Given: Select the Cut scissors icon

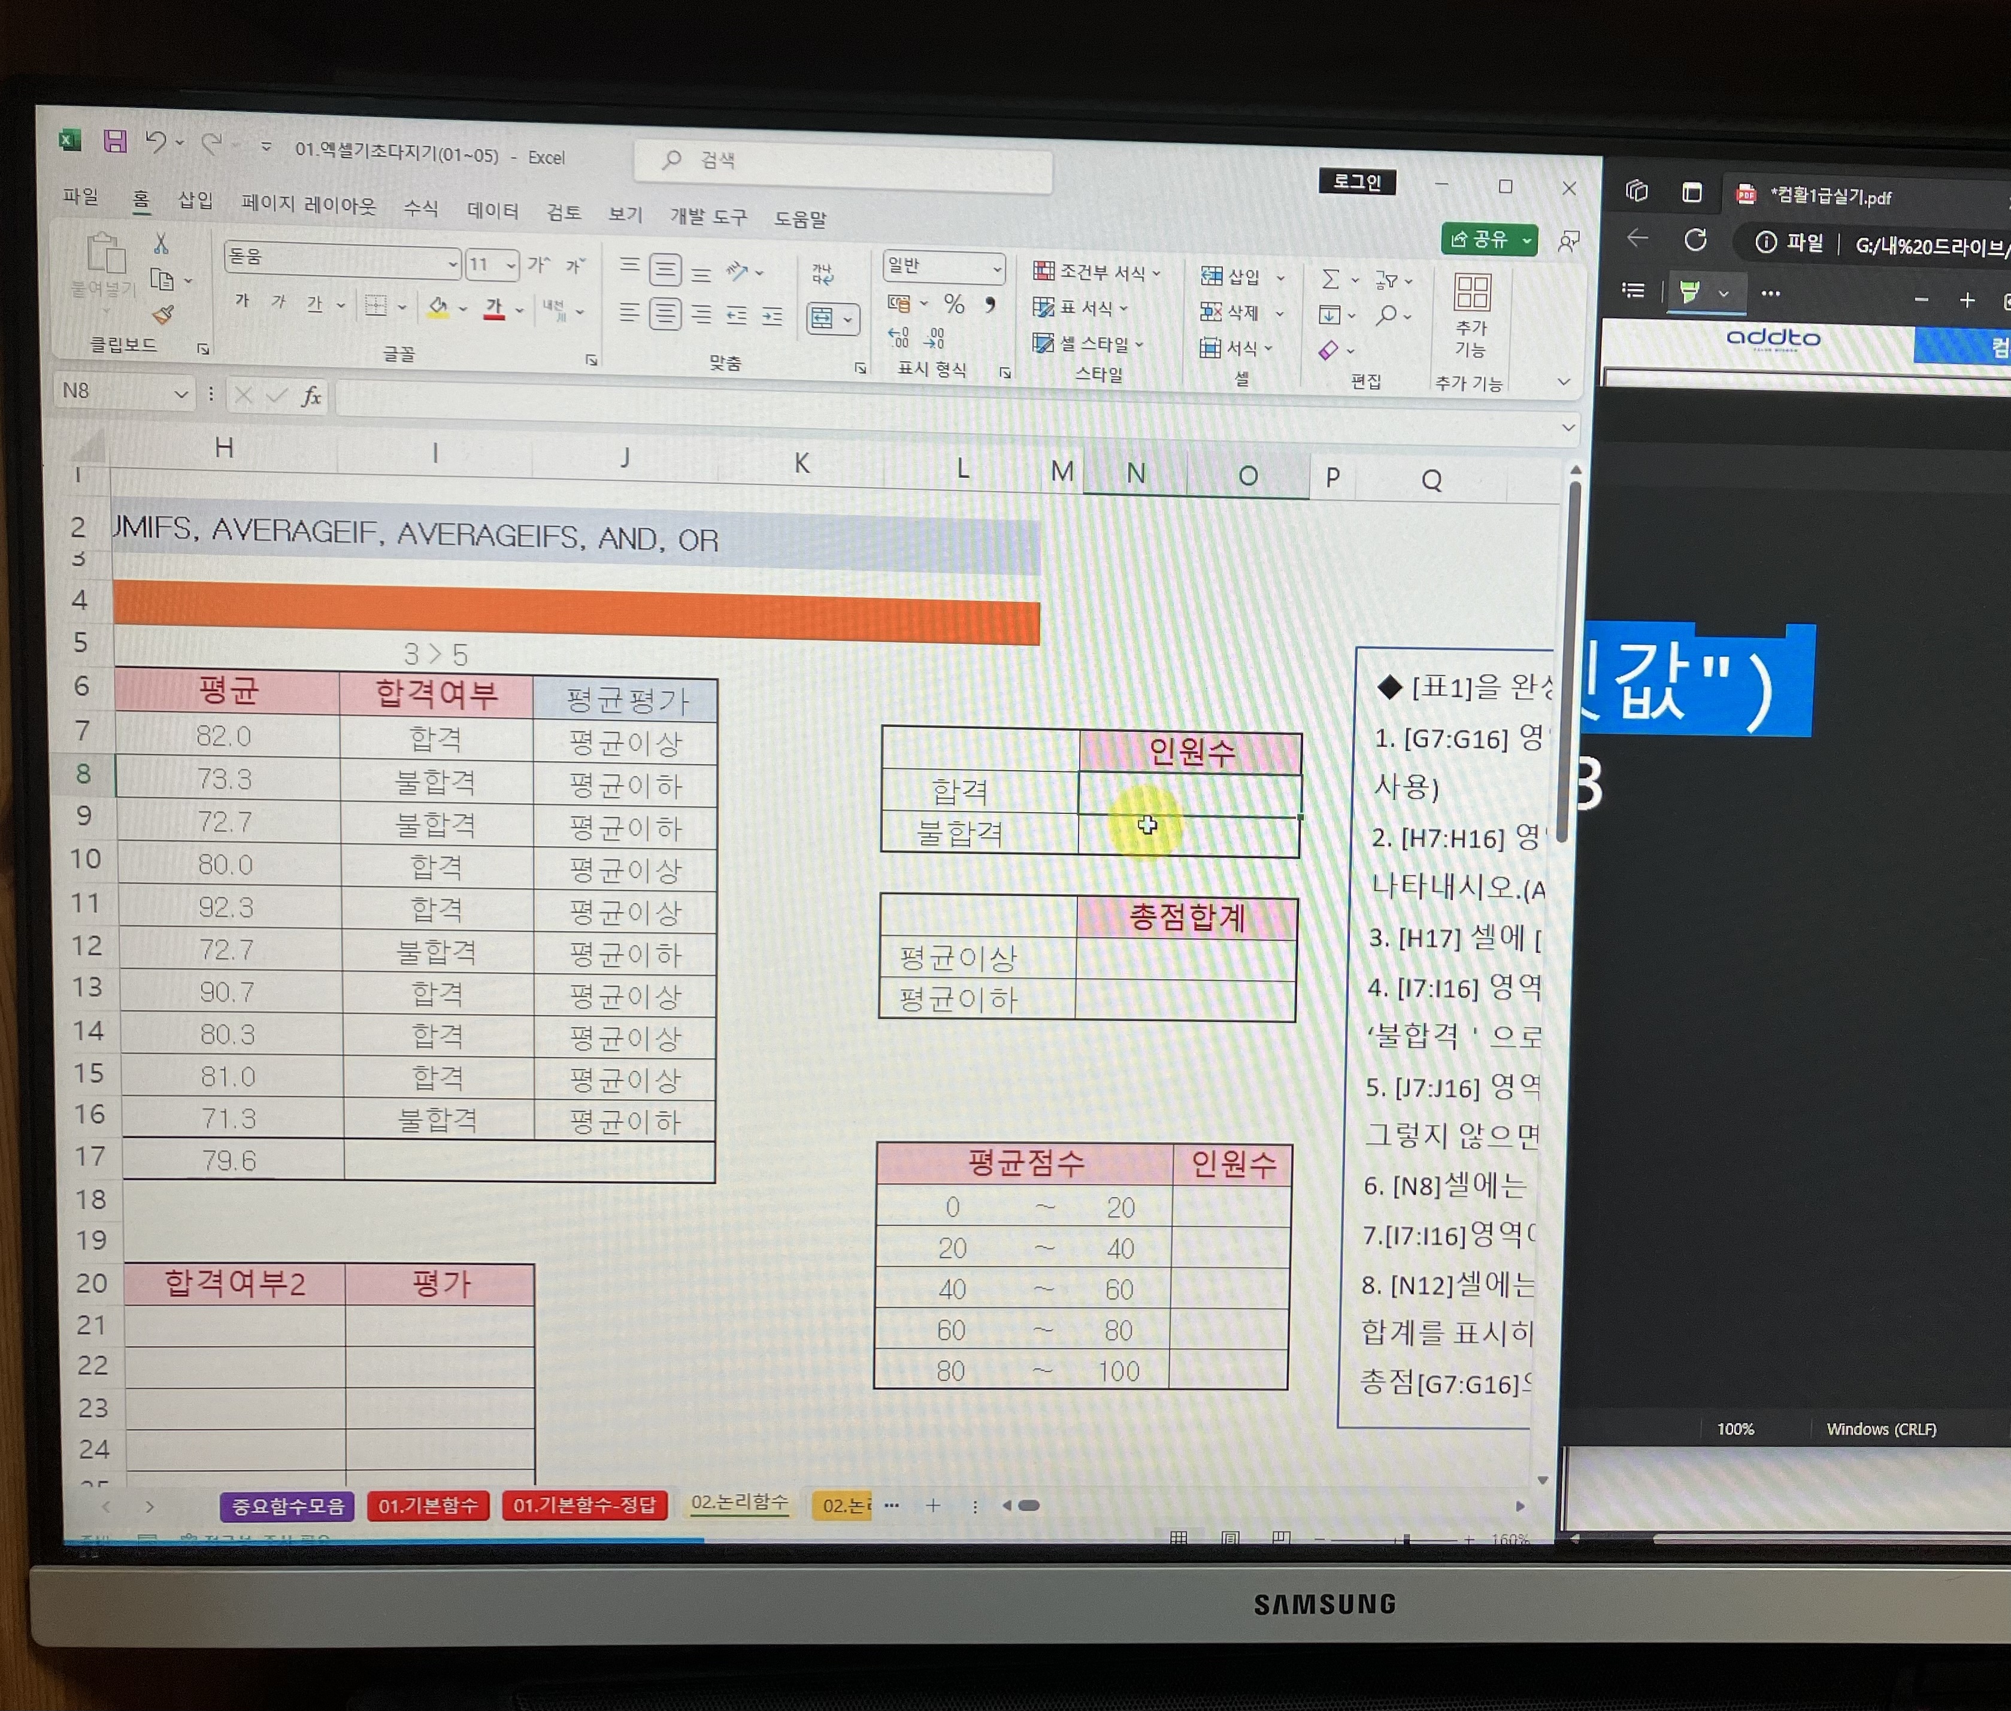Looking at the screenshot, I should pyautogui.click(x=162, y=244).
